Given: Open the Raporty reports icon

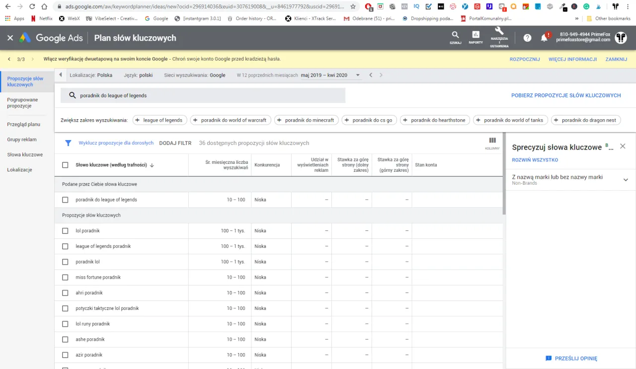Looking at the screenshot, I should (x=476, y=35).
